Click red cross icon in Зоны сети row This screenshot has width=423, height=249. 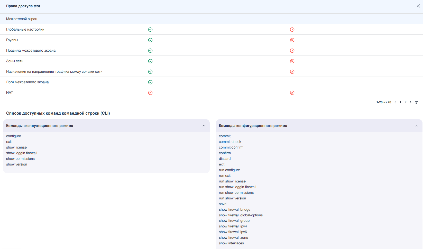(292, 61)
